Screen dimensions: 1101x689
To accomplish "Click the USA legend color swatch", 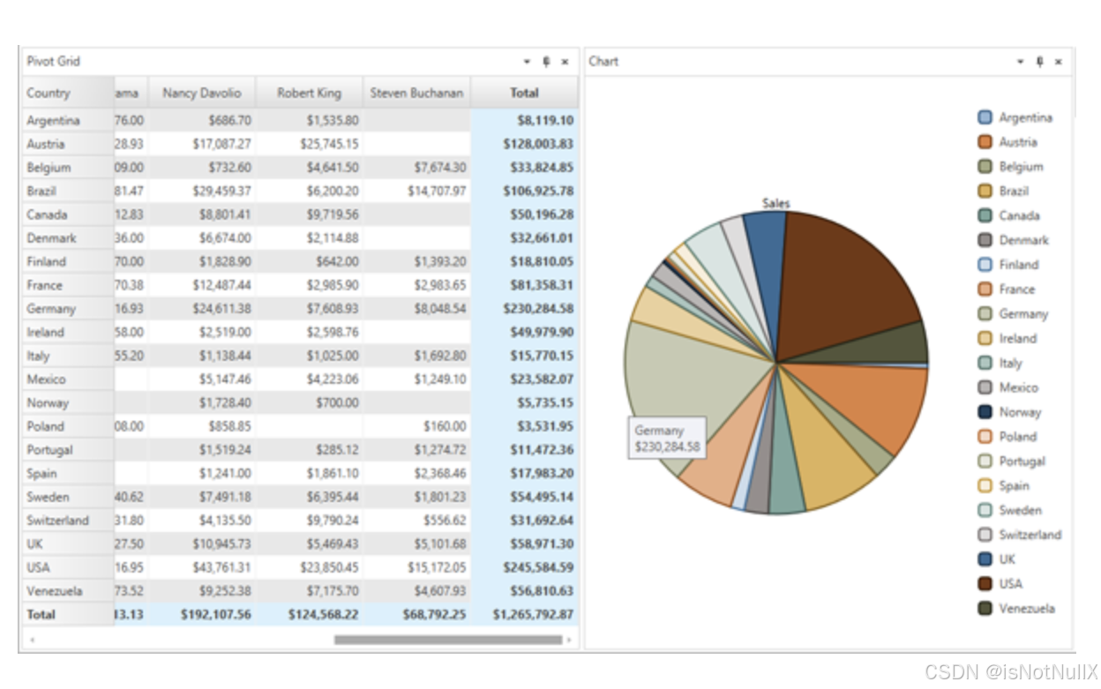I will pos(985,583).
